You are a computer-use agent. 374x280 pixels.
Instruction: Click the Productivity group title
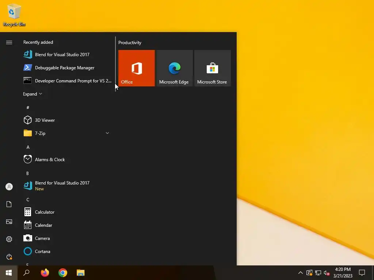click(x=130, y=43)
